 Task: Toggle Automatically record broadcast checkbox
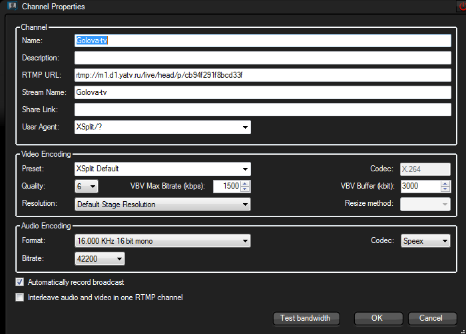(x=19, y=282)
